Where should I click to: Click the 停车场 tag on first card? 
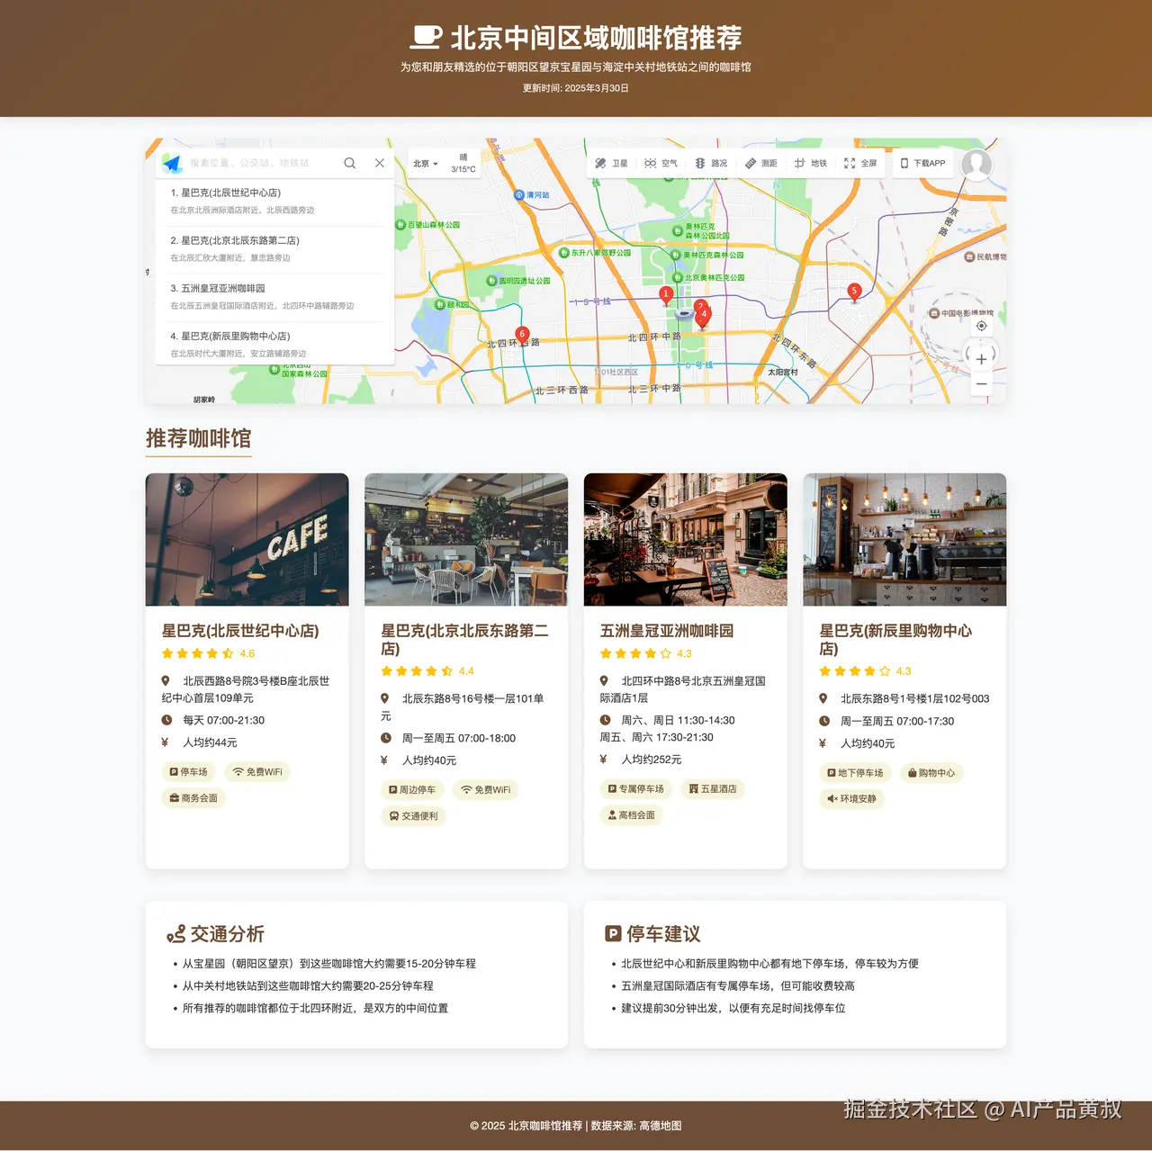[x=189, y=772]
